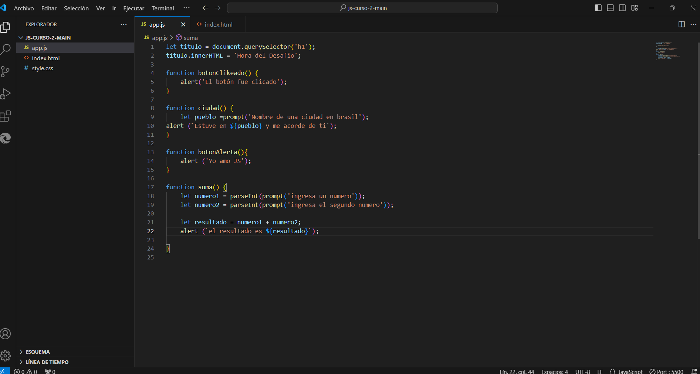Viewport: 700px width, 374px height.
Task: Open the Extensions view
Action: [x=6, y=116]
